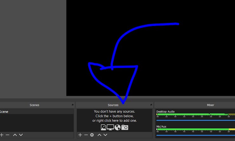Add a new scene with the plus button
Image resolution: width=235 pixels, height=141 pixels.
click(2, 135)
